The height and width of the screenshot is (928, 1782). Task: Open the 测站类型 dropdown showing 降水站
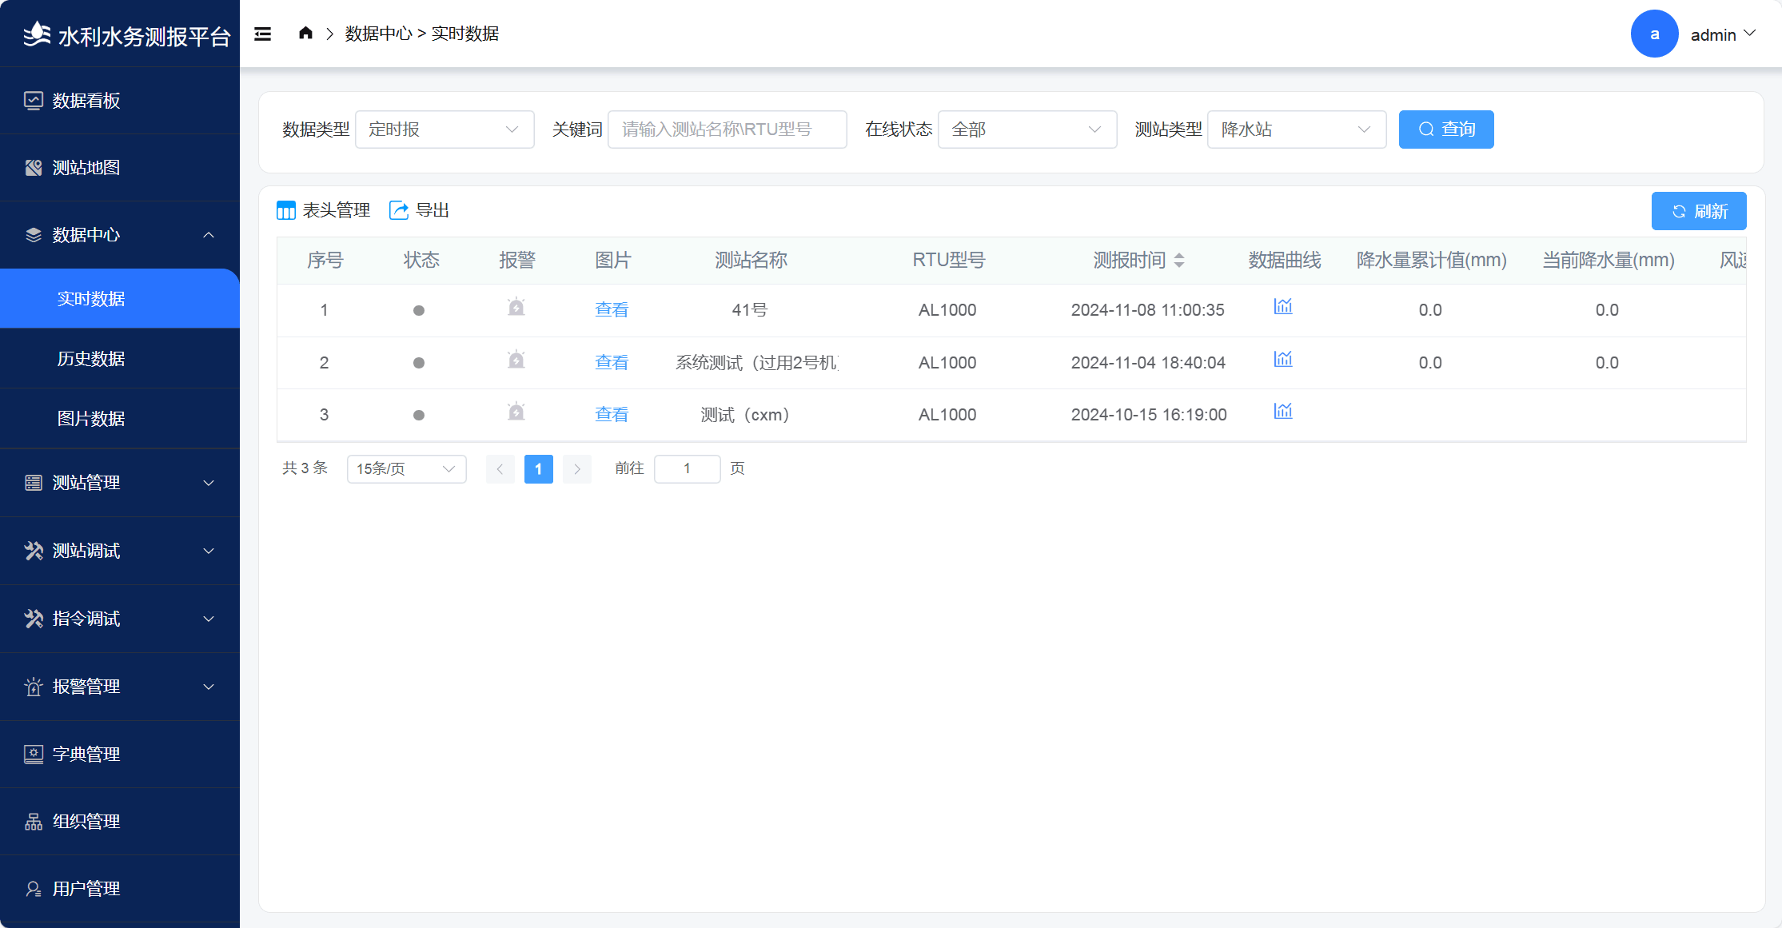1295,129
